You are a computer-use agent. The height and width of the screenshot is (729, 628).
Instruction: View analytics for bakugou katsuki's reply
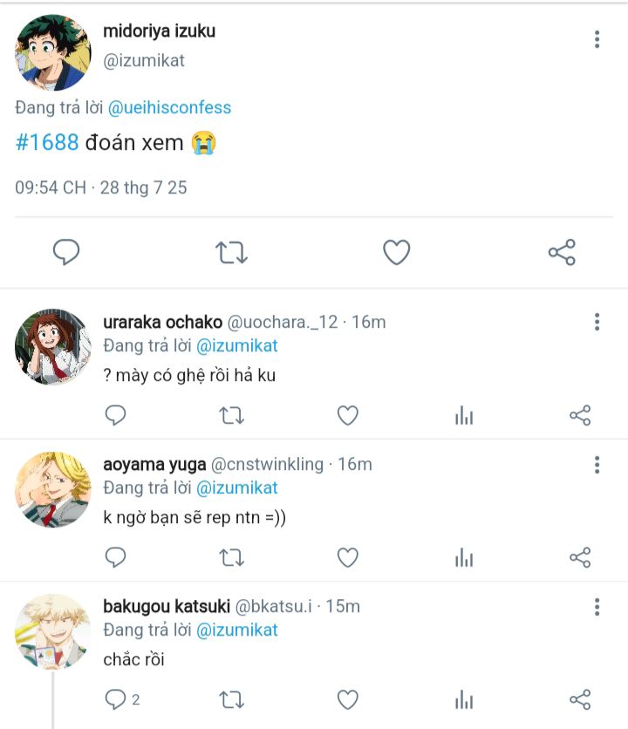(x=464, y=699)
